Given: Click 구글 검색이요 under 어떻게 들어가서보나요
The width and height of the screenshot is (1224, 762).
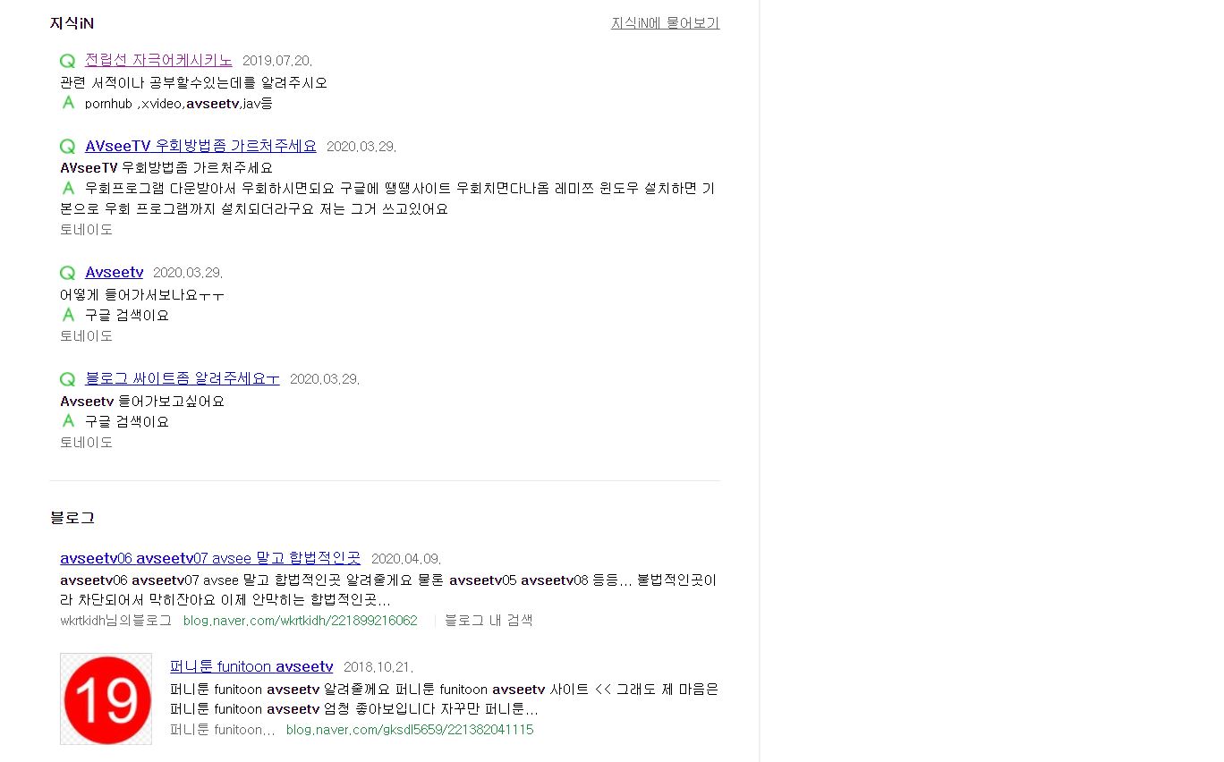Looking at the screenshot, I should pyautogui.click(x=127, y=316).
